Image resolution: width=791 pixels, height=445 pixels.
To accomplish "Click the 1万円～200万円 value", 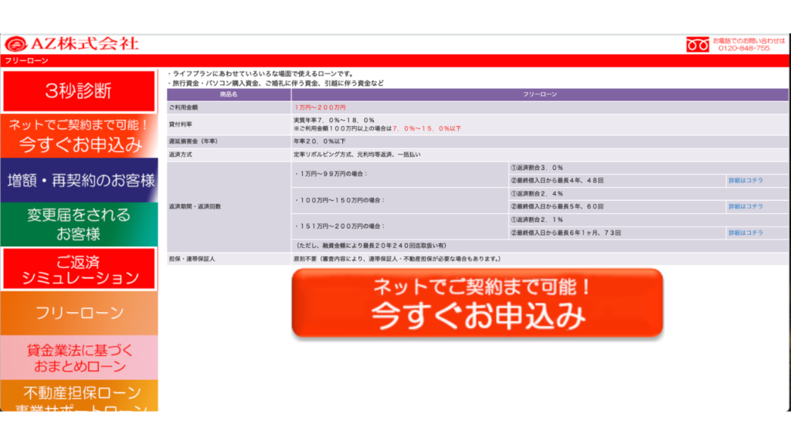I will coord(320,107).
